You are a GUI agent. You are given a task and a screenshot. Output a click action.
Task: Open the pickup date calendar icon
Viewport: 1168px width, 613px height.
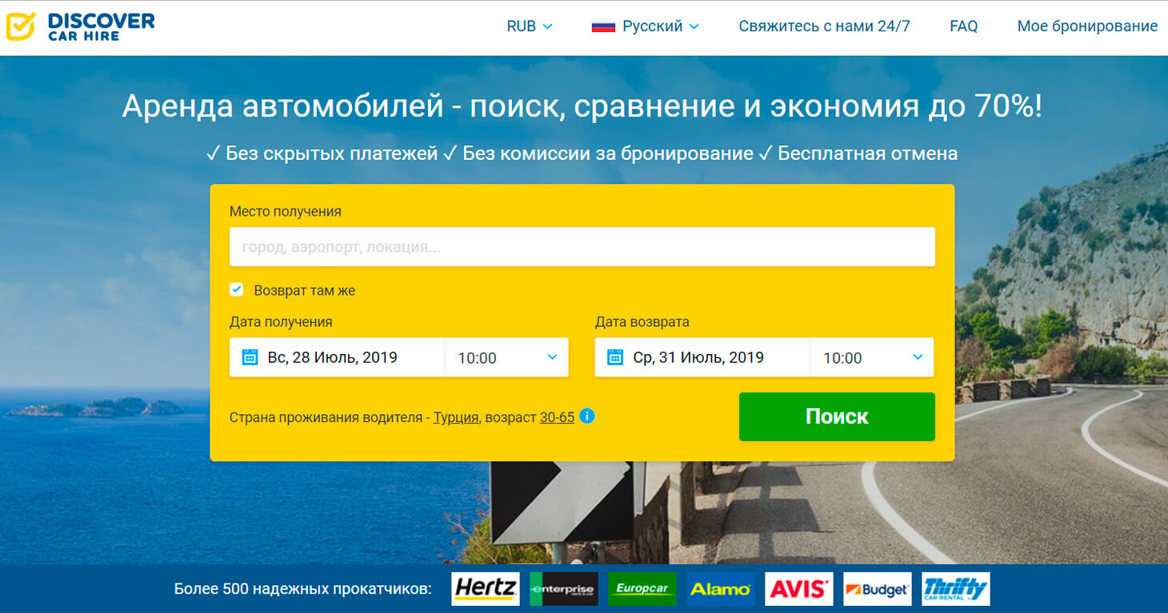[x=251, y=357]
